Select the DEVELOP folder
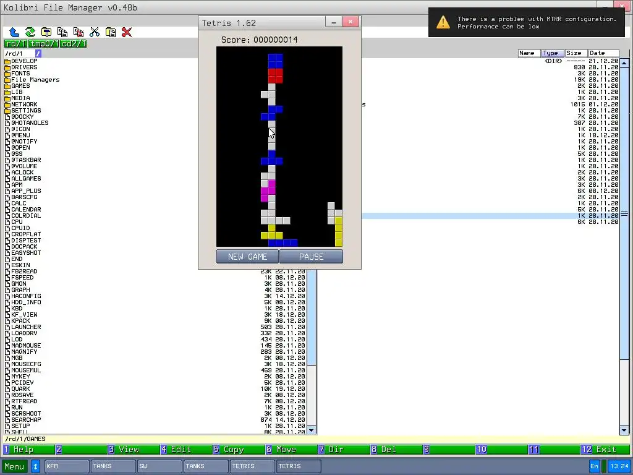The height and width of the screenshot is (475, 633). (24, 61)
